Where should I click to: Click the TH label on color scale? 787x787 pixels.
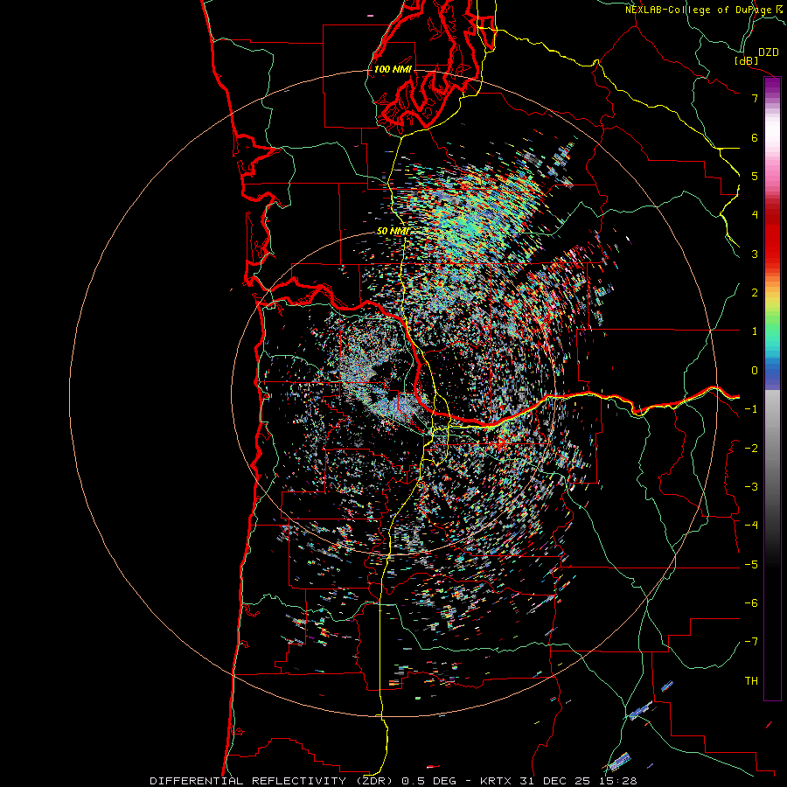point(751,681)
